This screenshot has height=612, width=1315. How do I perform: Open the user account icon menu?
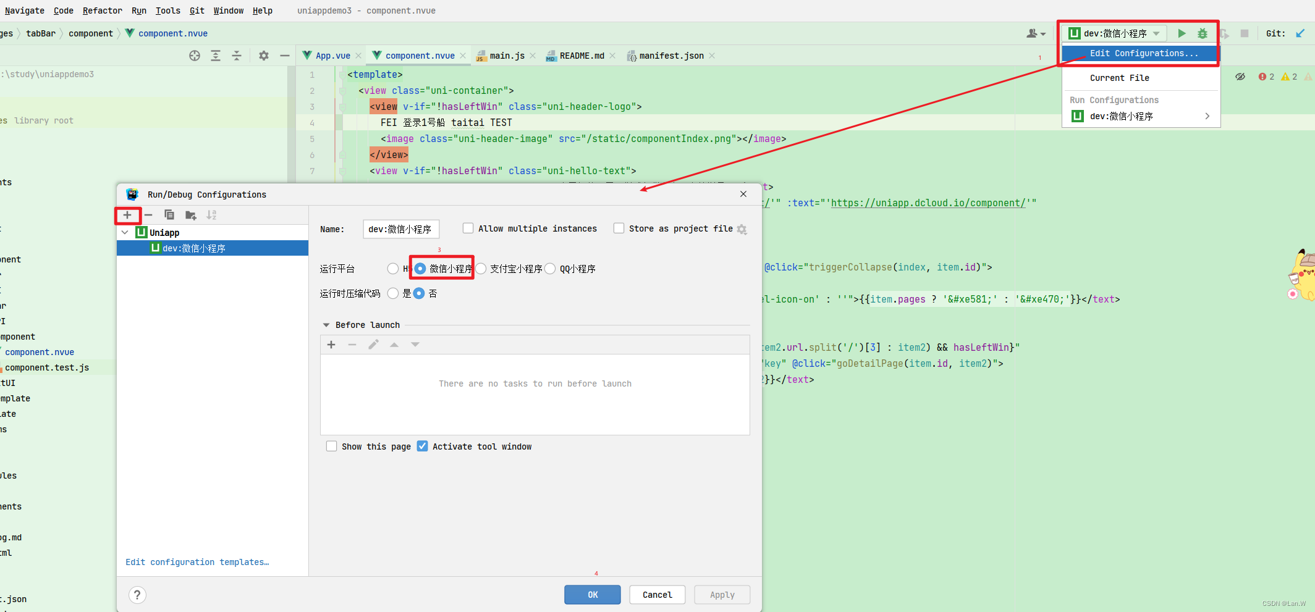pyautogui.click(x=1036, y=33)
